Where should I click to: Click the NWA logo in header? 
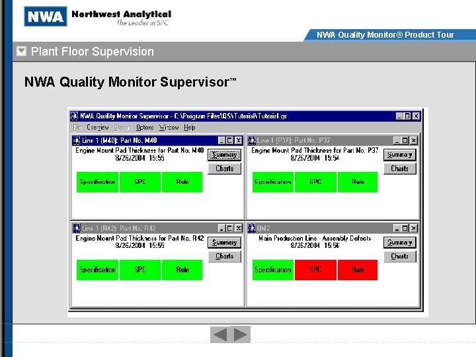click(x=46, y=17)
